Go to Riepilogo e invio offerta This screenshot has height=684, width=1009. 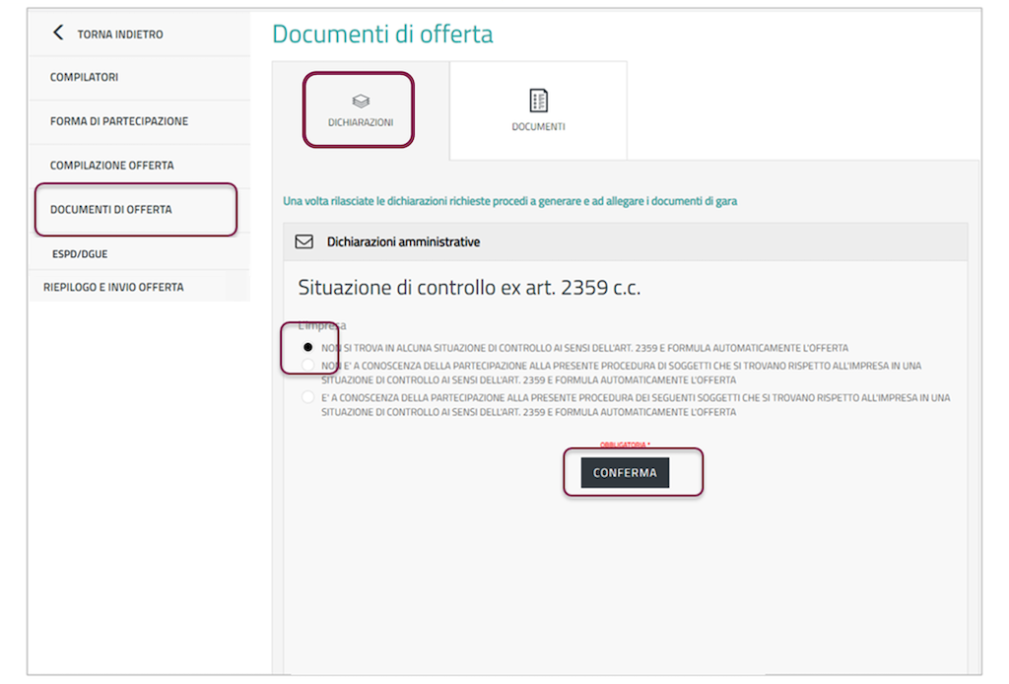113,287
